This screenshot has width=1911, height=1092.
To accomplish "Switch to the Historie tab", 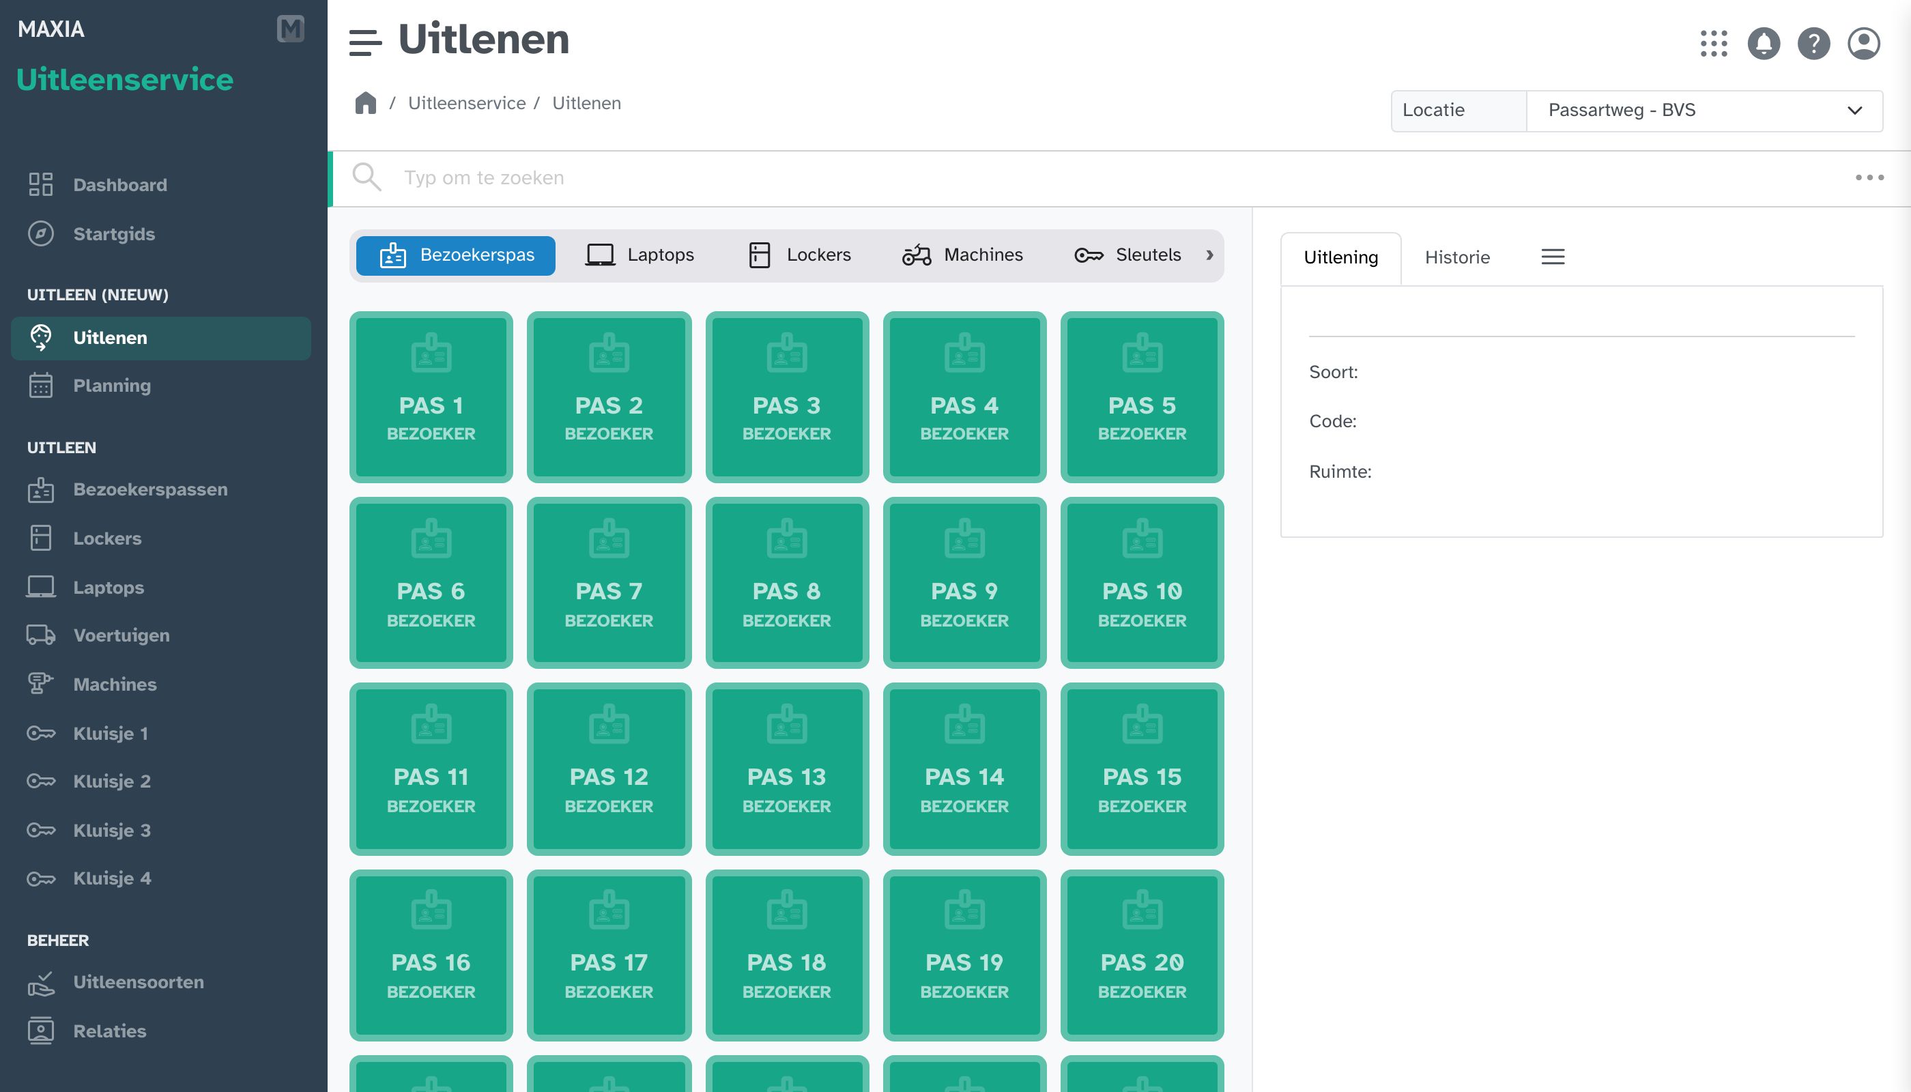I will 1456,257.
